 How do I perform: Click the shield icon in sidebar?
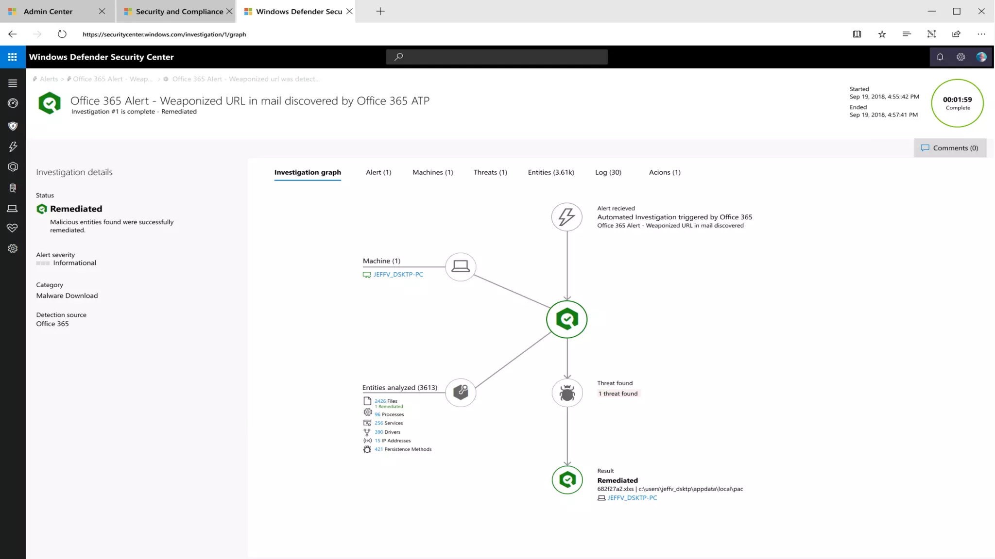click(x=13, y=126)
